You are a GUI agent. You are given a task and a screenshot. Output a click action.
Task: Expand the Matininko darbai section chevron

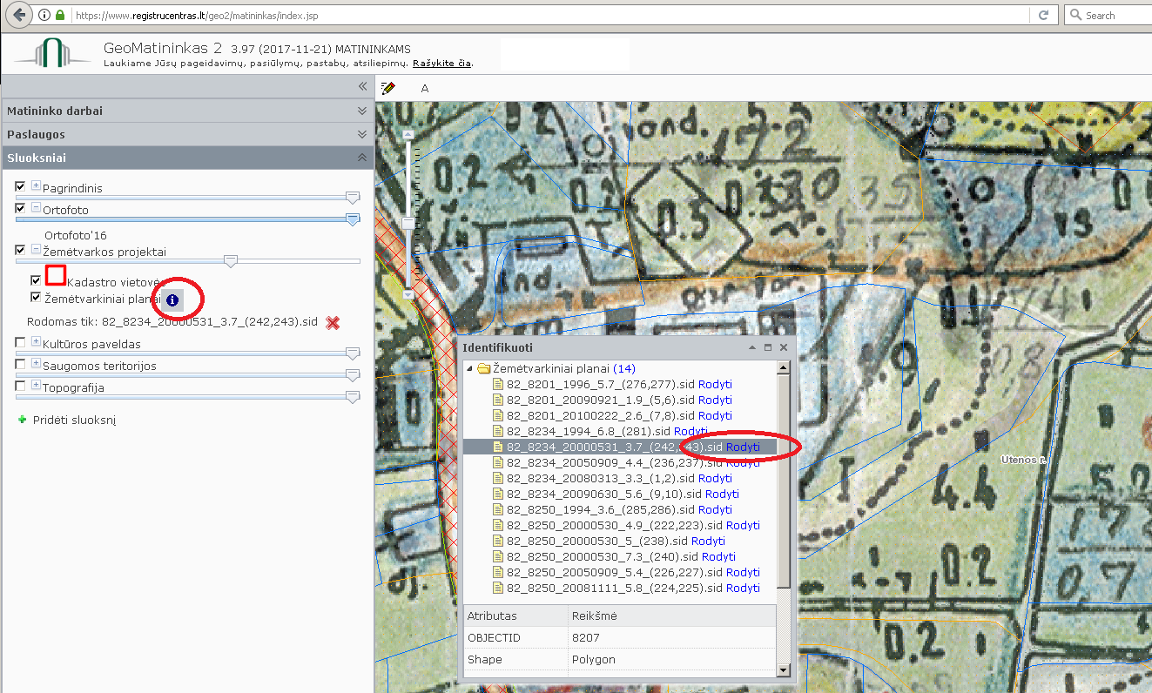pyautogui.click(x=362, y=111)
